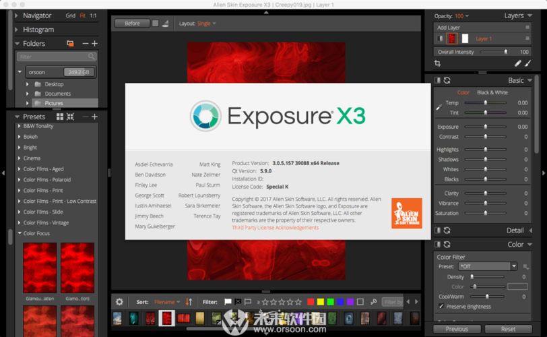The height and width of the screenshot is (337, 547).
Task: Click the folder bookmark icon beside Folders
Action: [x=70, y=44]
